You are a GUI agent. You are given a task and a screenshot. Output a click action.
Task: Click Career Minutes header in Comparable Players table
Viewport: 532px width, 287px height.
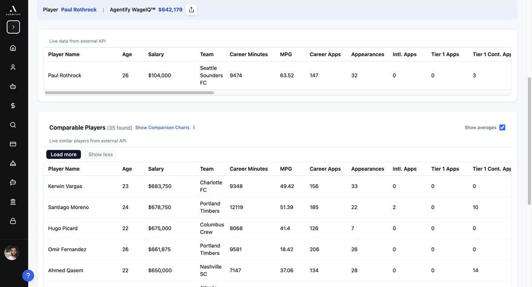click(x=249, y=169)
